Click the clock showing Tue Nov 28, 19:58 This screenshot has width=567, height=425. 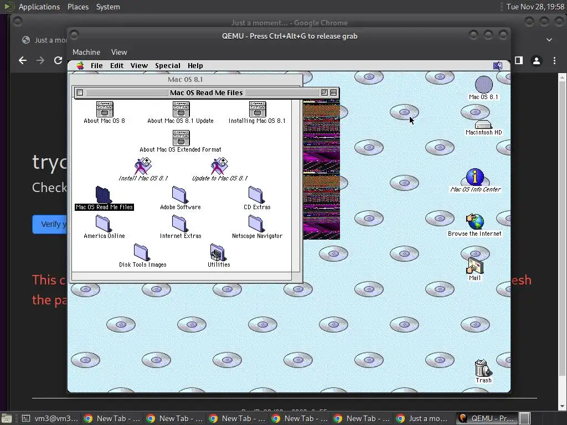[535, 7]
